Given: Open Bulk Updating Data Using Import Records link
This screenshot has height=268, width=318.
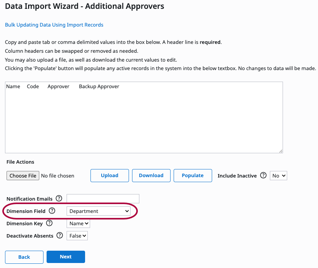Looking at the screenshot, I should (54, 25).
